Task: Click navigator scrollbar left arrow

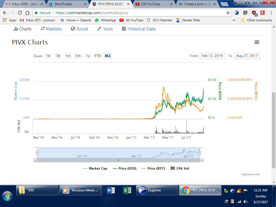Action: (35, 160)
